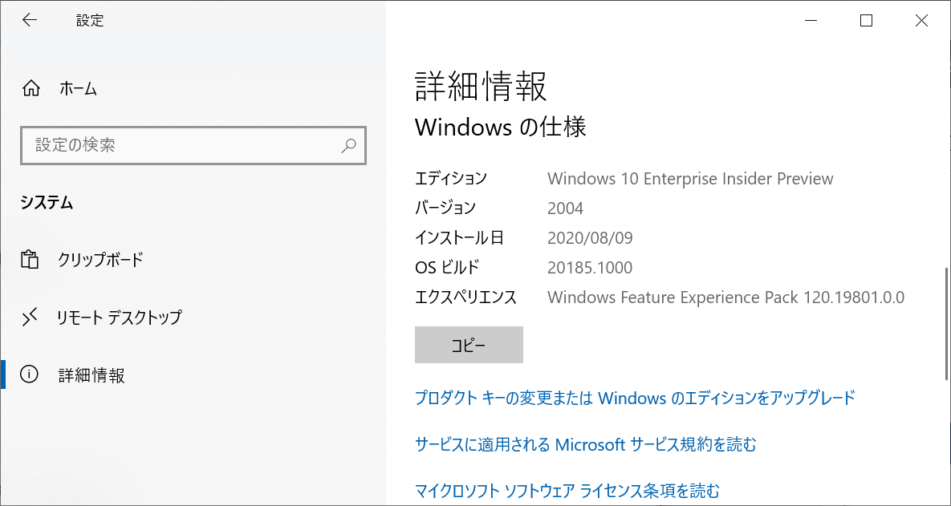951x506 pixels.
Task: Click the システム section heading
Action: 47,202
